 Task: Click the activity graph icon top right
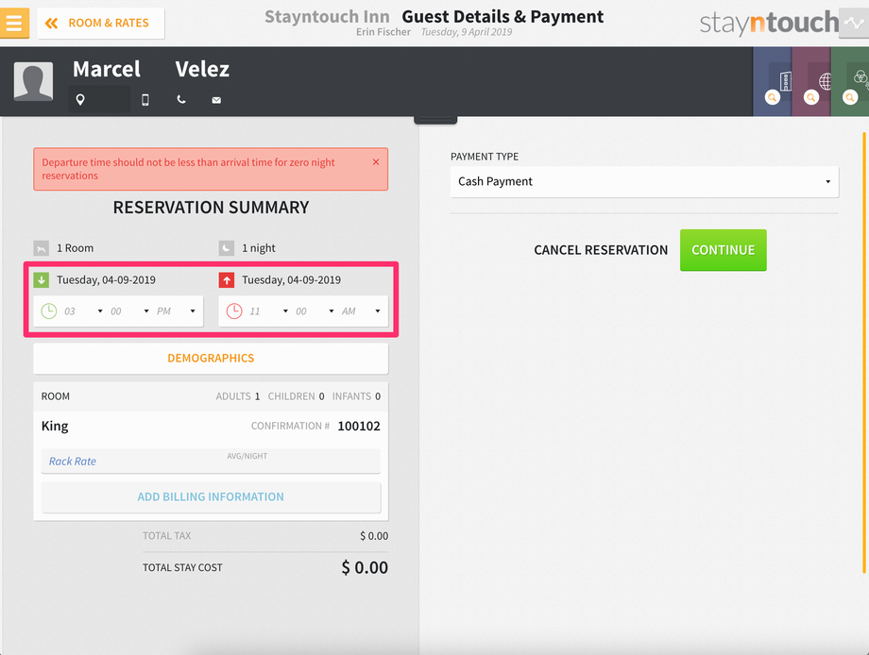854,24
